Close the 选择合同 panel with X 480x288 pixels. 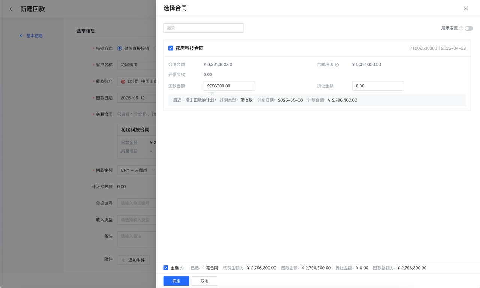click(x=466, y=8)
